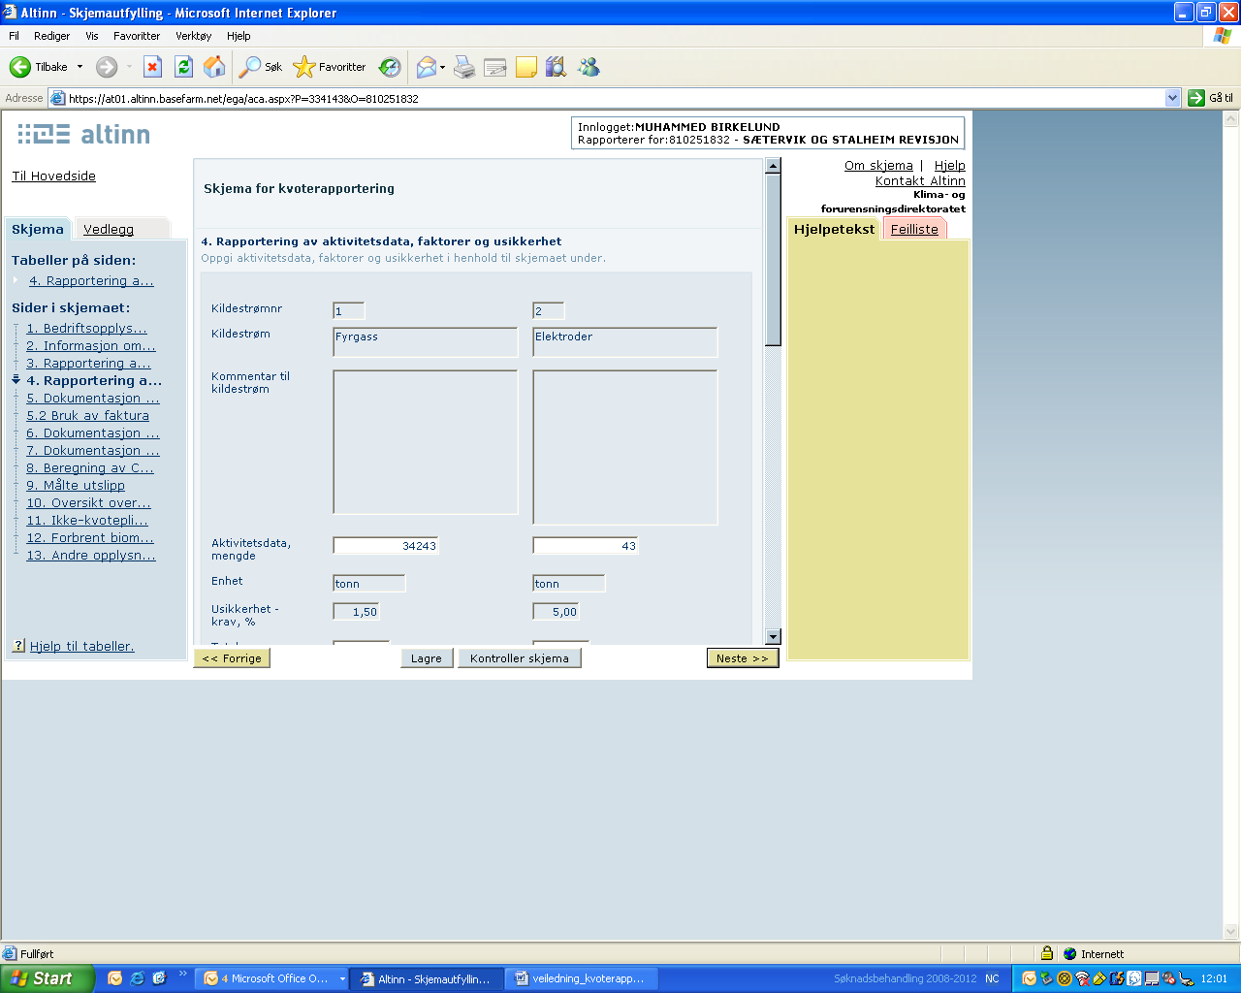Screen dimensions: 1241x993
Task: Click the Lagre button
Action: (427, 658)
